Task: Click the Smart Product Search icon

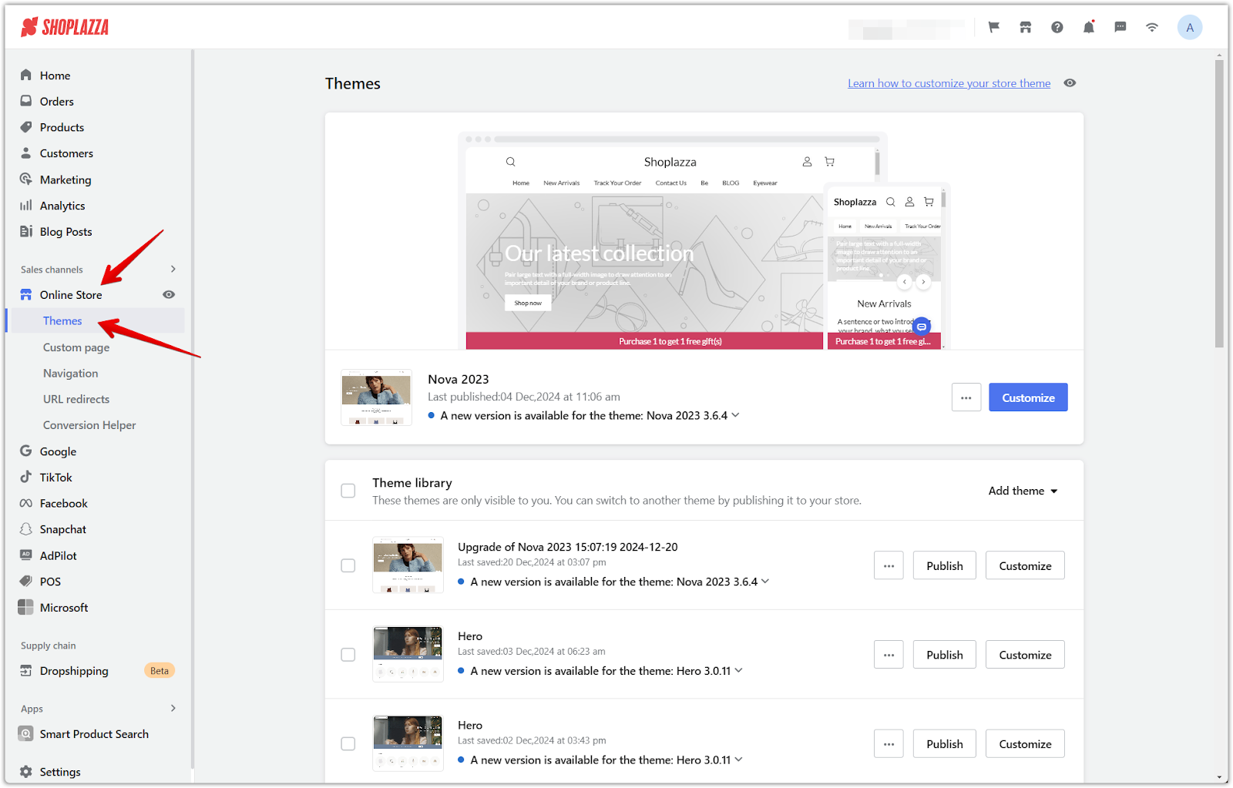Action: pyautogui.click(x=25, y=734)
